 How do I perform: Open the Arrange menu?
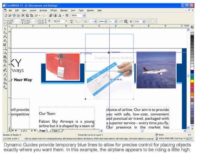(43, 10)
